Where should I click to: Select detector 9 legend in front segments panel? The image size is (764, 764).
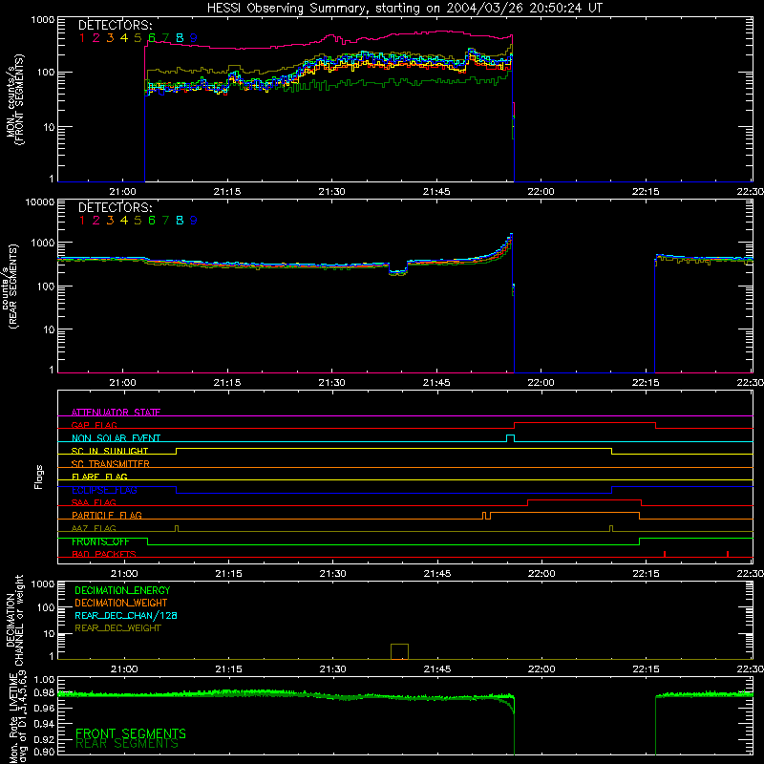(194, 38)
